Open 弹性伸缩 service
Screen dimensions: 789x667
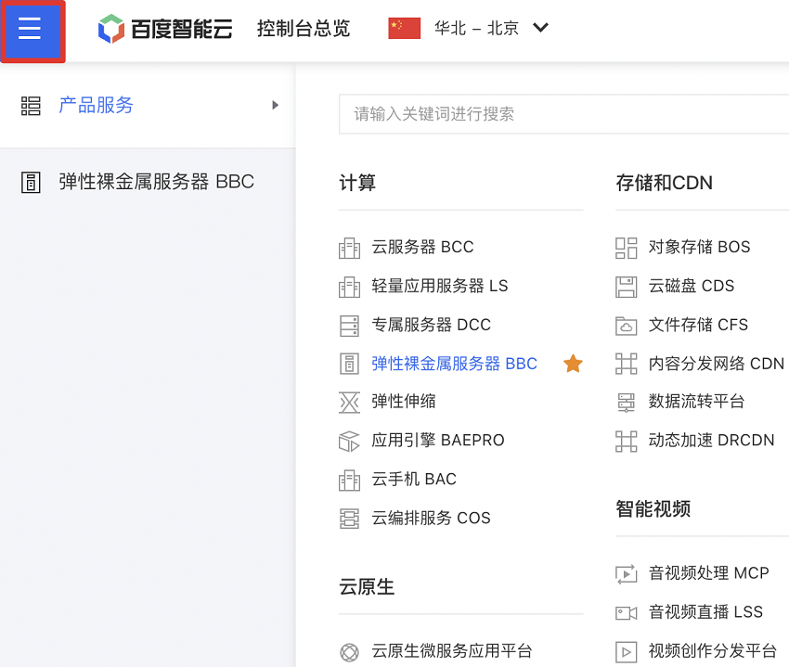[404, 402]
